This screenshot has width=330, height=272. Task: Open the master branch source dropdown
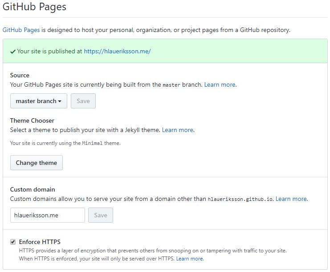tap(39, 101)
